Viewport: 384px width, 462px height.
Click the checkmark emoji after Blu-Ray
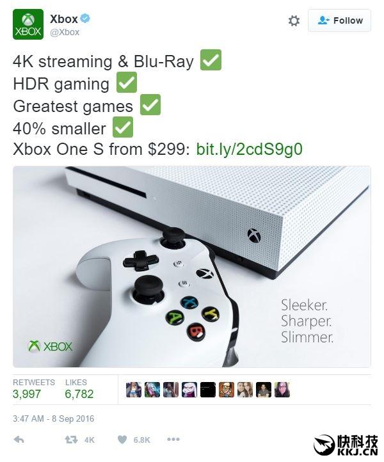(x=211, y=60)
